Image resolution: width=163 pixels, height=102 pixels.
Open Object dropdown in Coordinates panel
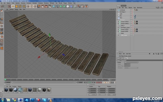(x=92, y=95)
